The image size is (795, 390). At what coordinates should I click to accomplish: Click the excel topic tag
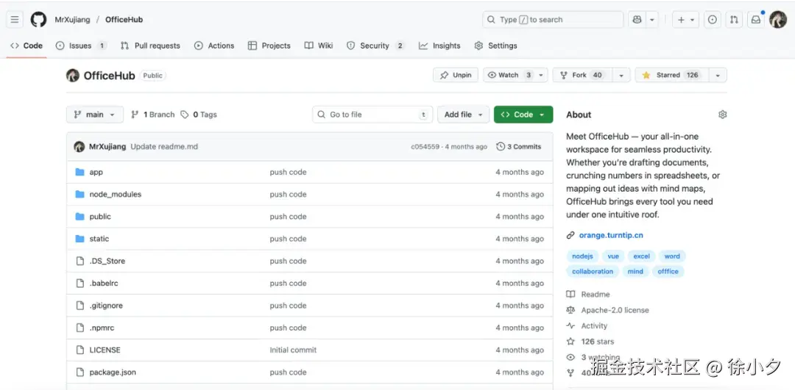[x=641, y=256]
